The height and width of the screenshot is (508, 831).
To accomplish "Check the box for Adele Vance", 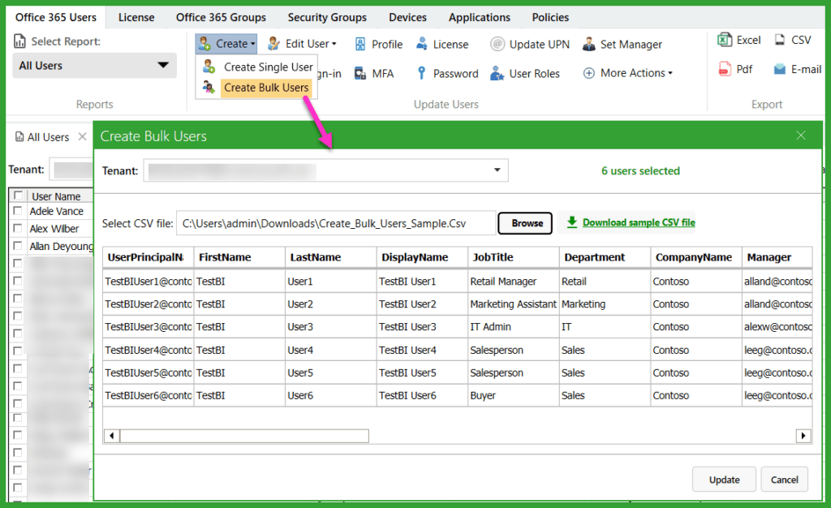I will (18, 211).
